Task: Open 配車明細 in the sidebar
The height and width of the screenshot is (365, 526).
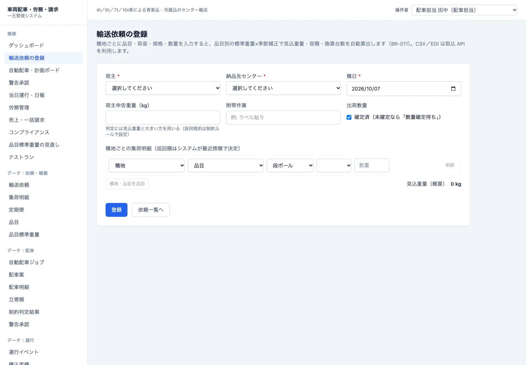Action: [x=44, y=287]
